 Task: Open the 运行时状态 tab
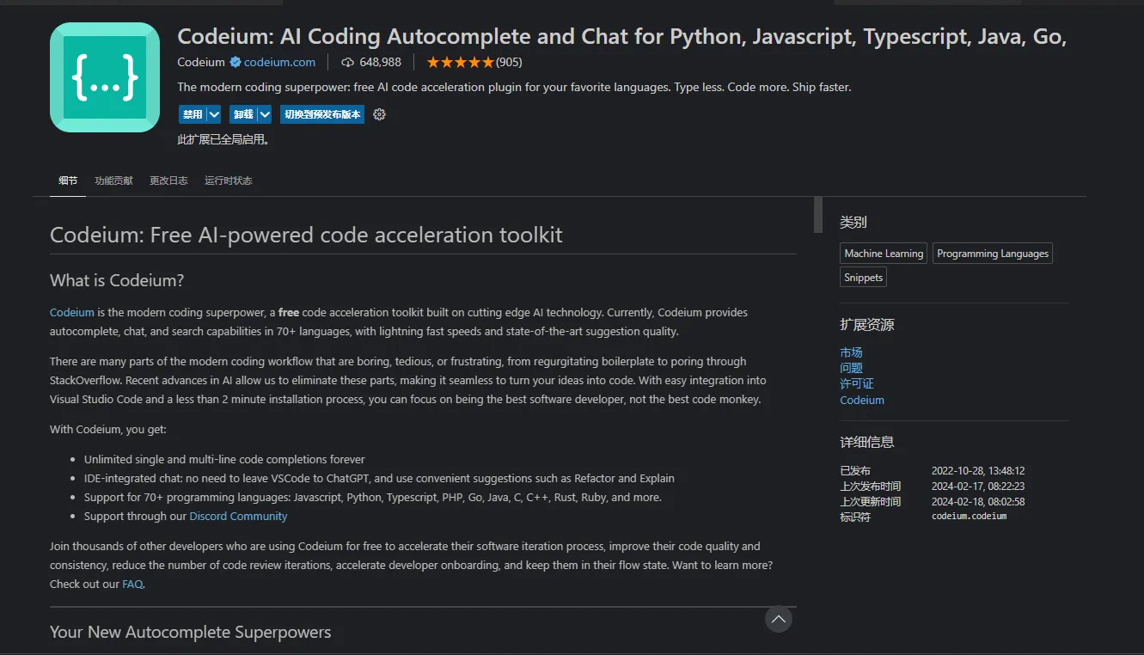tap(229, 181)
